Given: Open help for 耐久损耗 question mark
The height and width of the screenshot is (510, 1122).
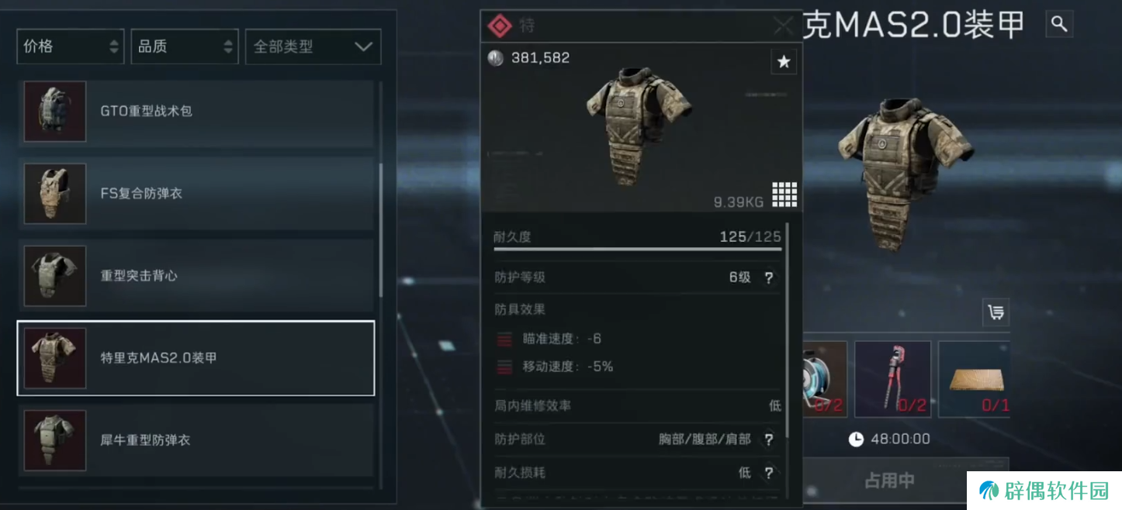Looking at the screenshot, I should pos(769,473).
